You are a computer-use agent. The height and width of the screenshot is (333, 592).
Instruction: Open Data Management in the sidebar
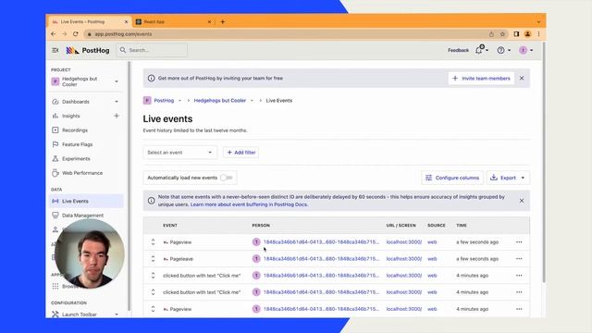pyautogui.click(x=82, y=216)
